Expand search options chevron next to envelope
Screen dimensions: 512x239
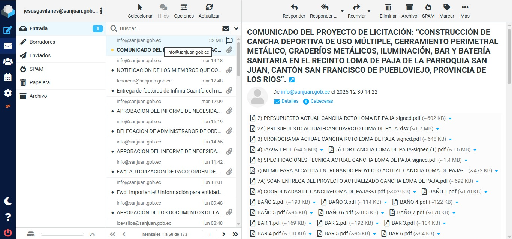coord(236,28)
